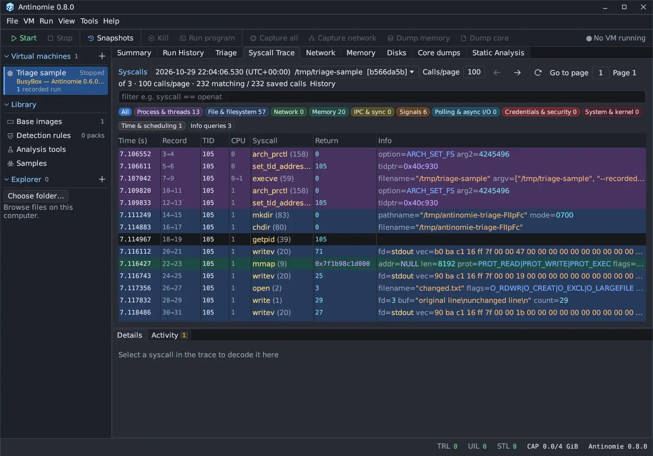Focus the syscall filter input field

pos(382,97)
